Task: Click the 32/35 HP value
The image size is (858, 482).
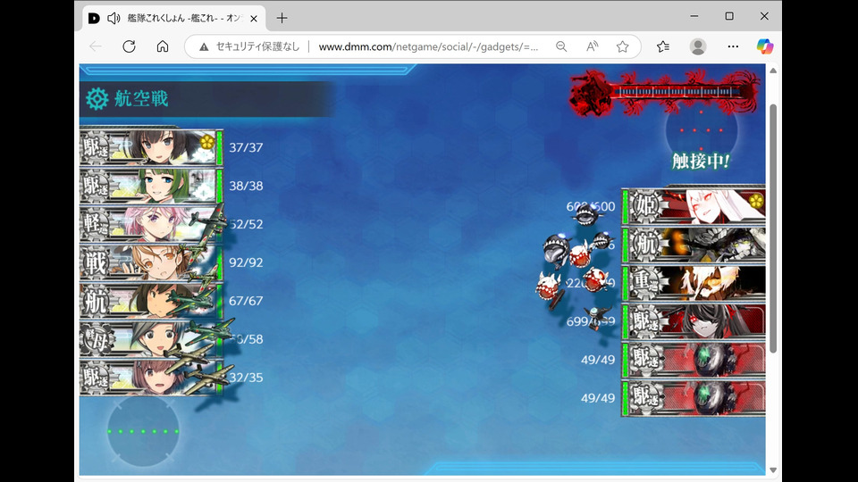Action: coord(246,377)
